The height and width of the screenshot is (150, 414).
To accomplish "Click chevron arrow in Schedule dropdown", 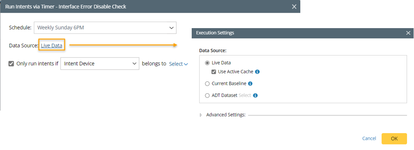I will (x=171, y=28).
